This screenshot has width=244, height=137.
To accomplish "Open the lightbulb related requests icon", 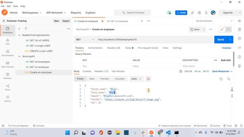I will click(239, 66).
